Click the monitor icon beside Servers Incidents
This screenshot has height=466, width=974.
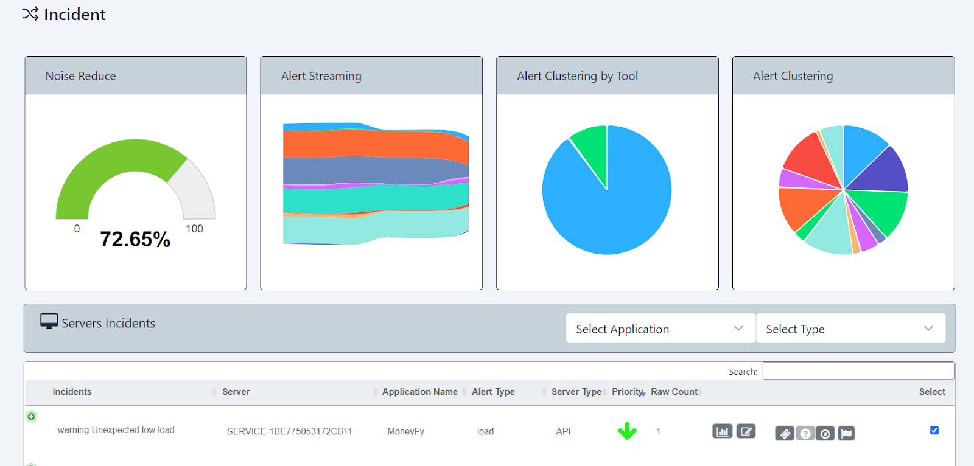pyautogui.click(x=49, y=321)
